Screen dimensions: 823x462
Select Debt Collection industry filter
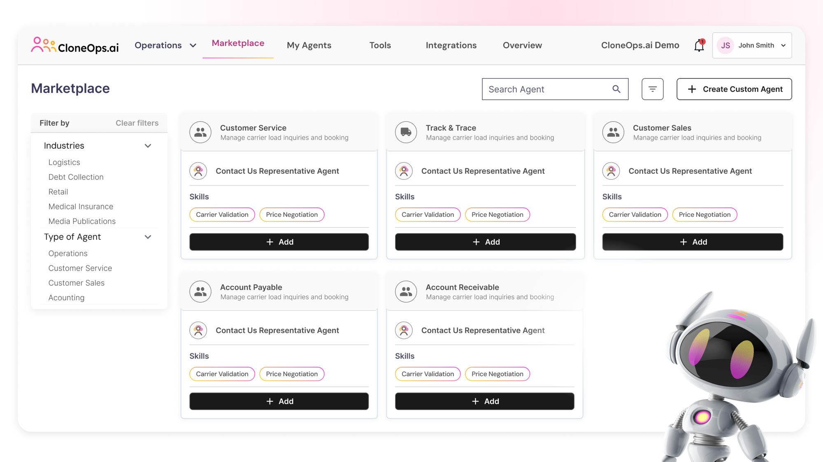[x=76, y=177]
